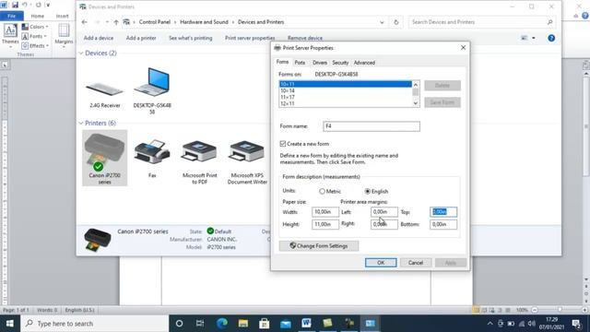Refresh the Devices and Printers address bar
The image size is (590, 332).
click(x=395, y=22)
